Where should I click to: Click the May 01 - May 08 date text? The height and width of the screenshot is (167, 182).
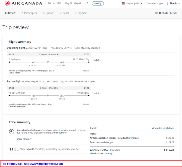pyautogui.click(x=73, y=3)
